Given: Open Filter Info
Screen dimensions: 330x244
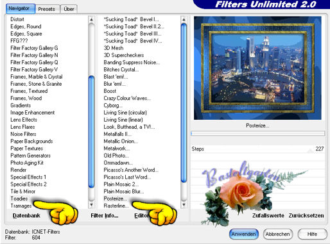Looking at the screenshot, I should pyautogui.click(x=105, y=216).
